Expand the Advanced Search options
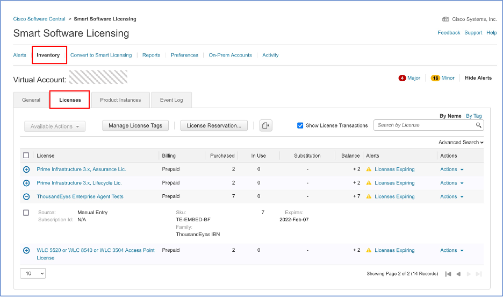 pyautogui.click(x=461, y=143)
